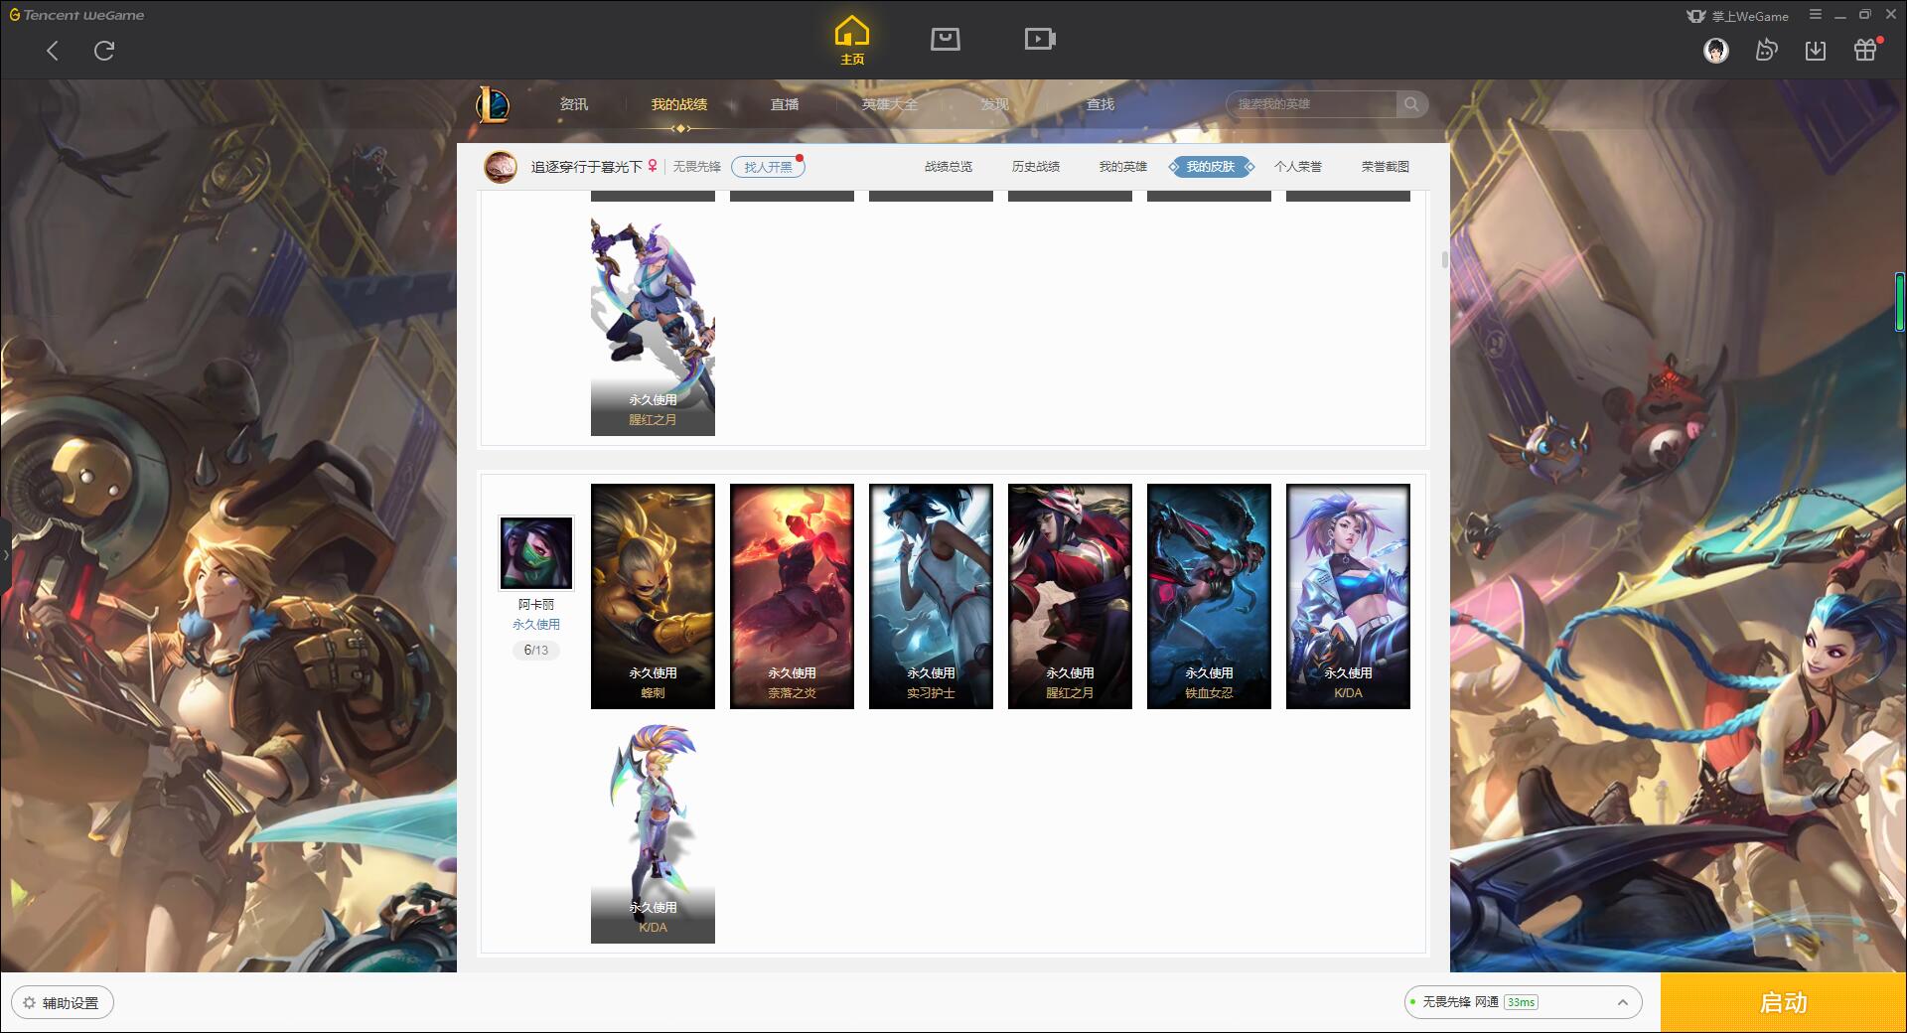Select the 我的皮肤 sub-tab
Image resolution: width=1907 pixels, height=1033 pixels.
tap(1211, 167)
